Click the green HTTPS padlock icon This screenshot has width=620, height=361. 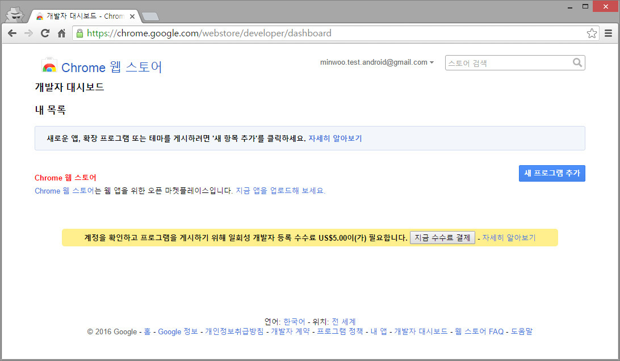(79, 33)
